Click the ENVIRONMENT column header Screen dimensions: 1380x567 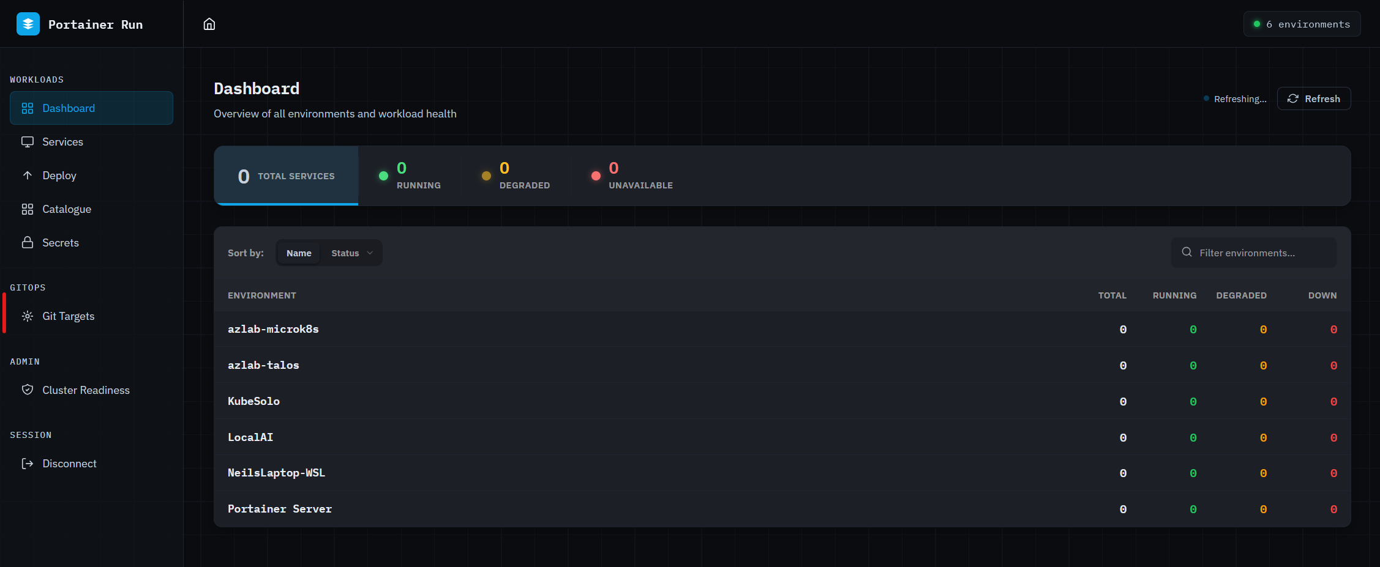click(x=262, y=295)
